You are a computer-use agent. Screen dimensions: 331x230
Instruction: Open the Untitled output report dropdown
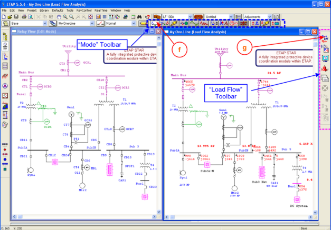tap(231, 17)
